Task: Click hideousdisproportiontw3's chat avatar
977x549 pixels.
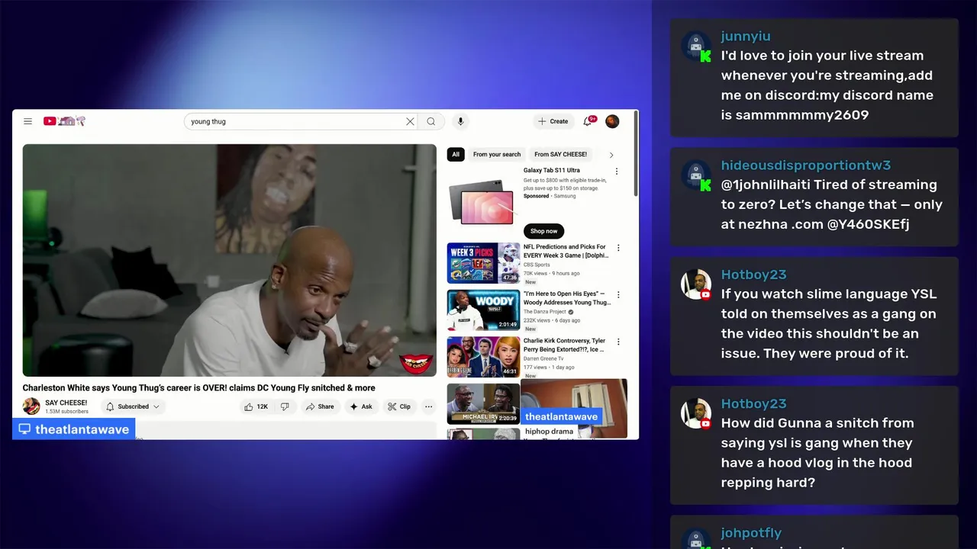Action: pos(696,175)
